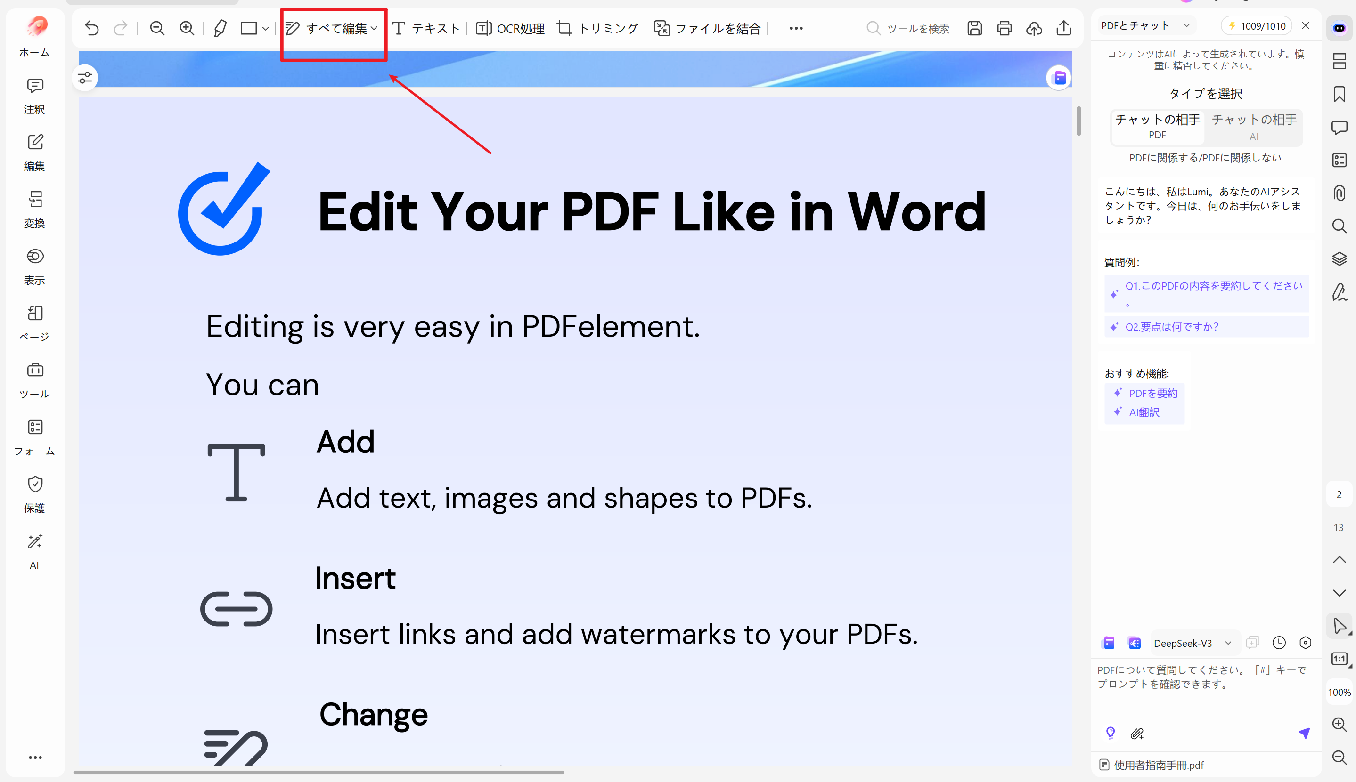1356x782 pixels.
Task: Open the signature panel
Action: (x=1339, y=292)
